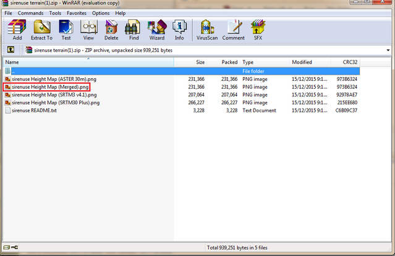Click the PNG icon of SRTM30 Plus file
Screen dimensions: 395x256
pos(8,102)
